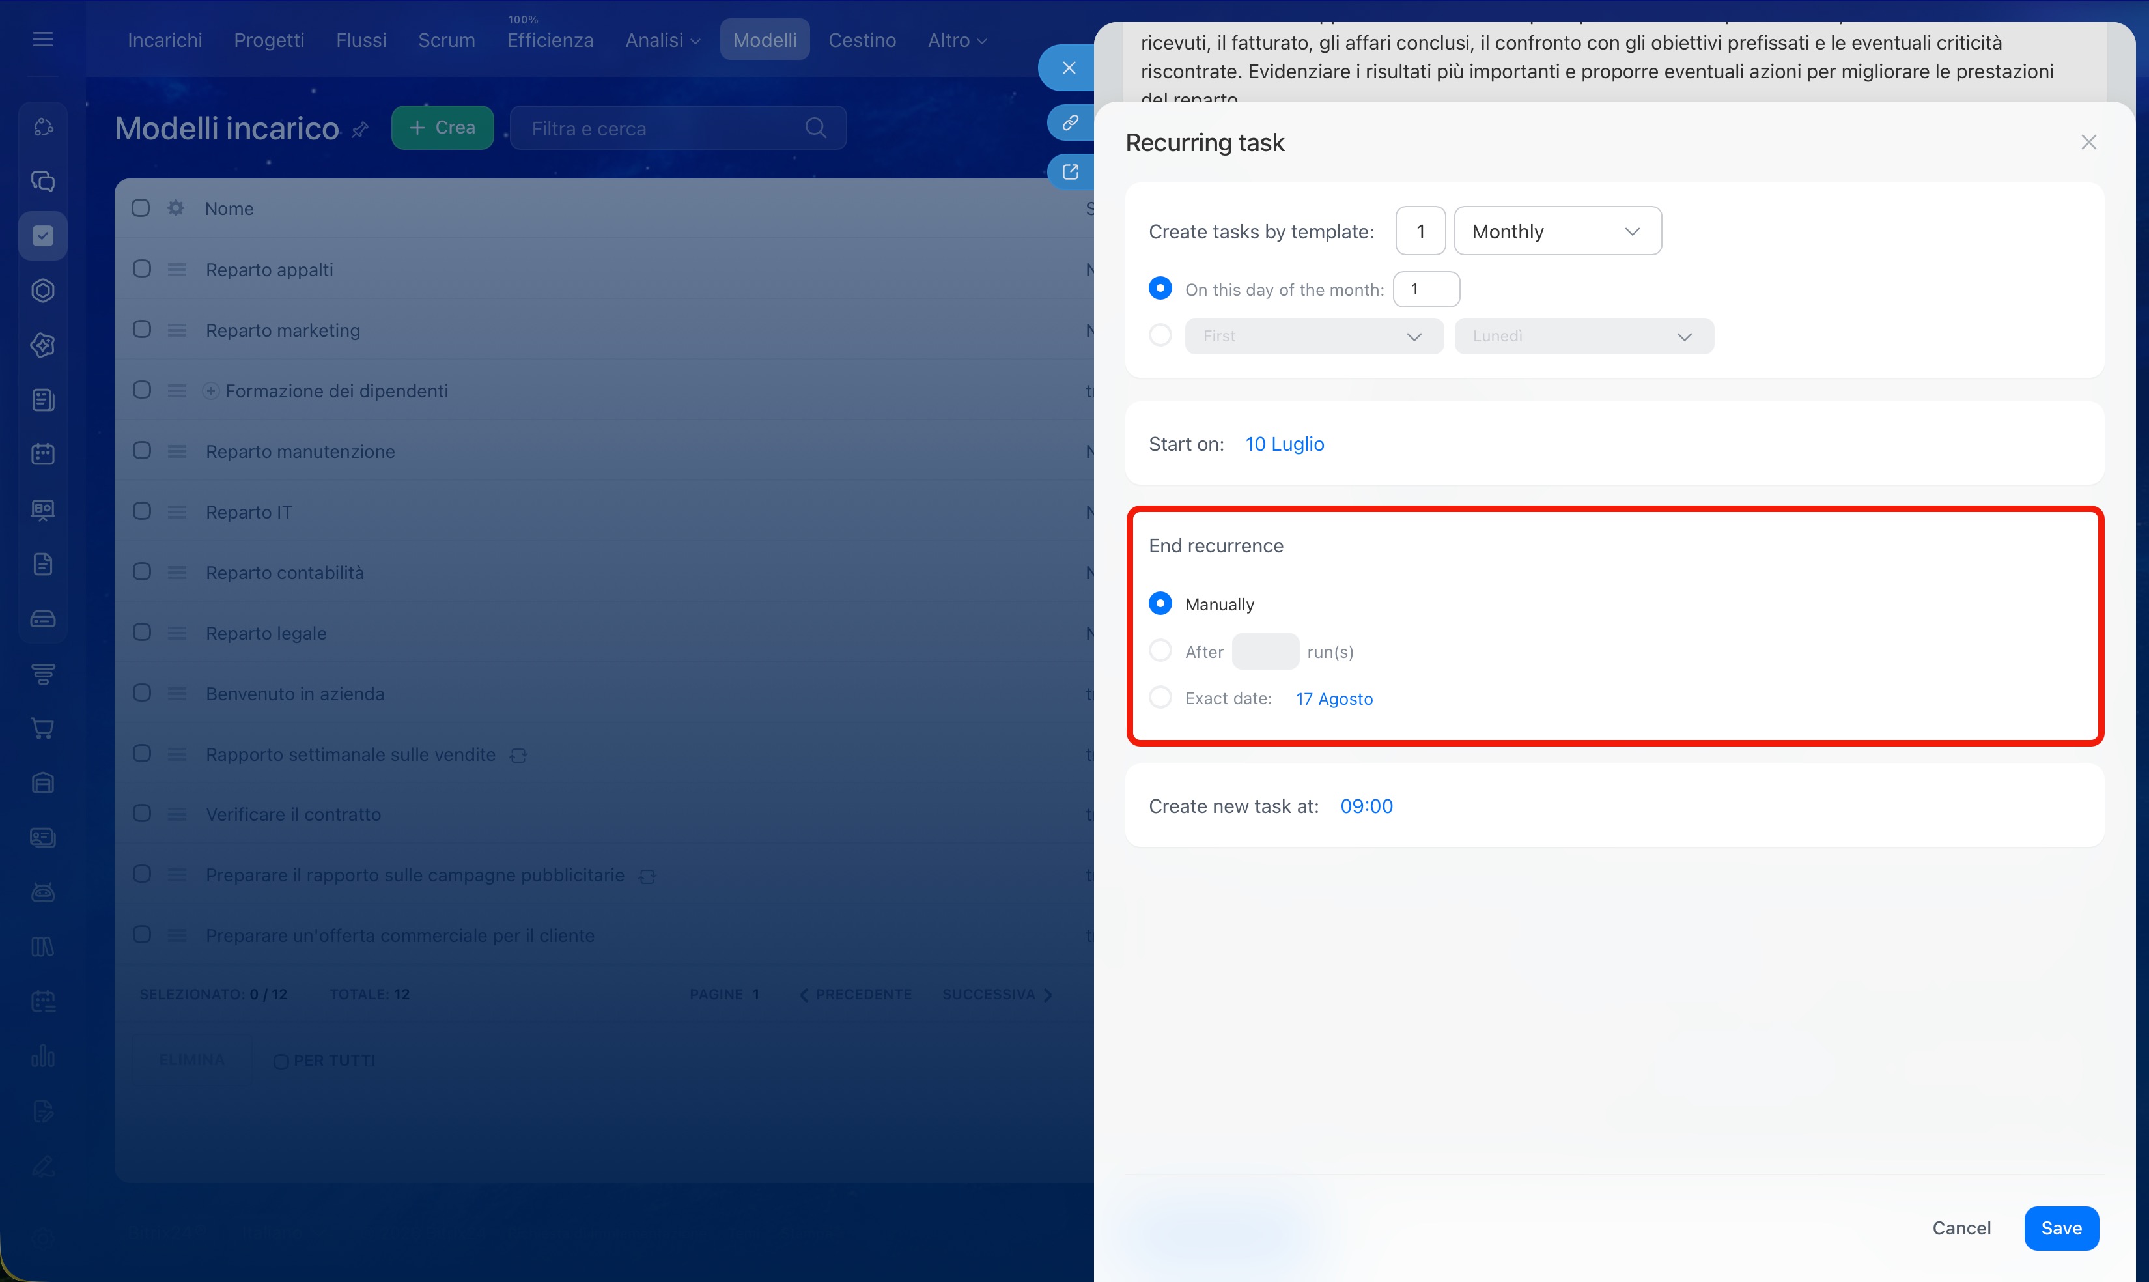Select the Modelli tab
The height and width of the screenshot is (1282, 2149).
[x=765, y=40]
